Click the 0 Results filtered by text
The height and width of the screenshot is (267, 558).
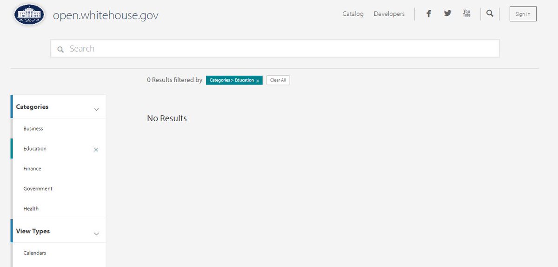(174, 80)
